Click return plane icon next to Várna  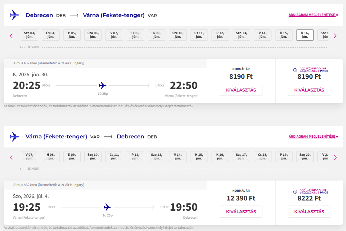(15, 137)
